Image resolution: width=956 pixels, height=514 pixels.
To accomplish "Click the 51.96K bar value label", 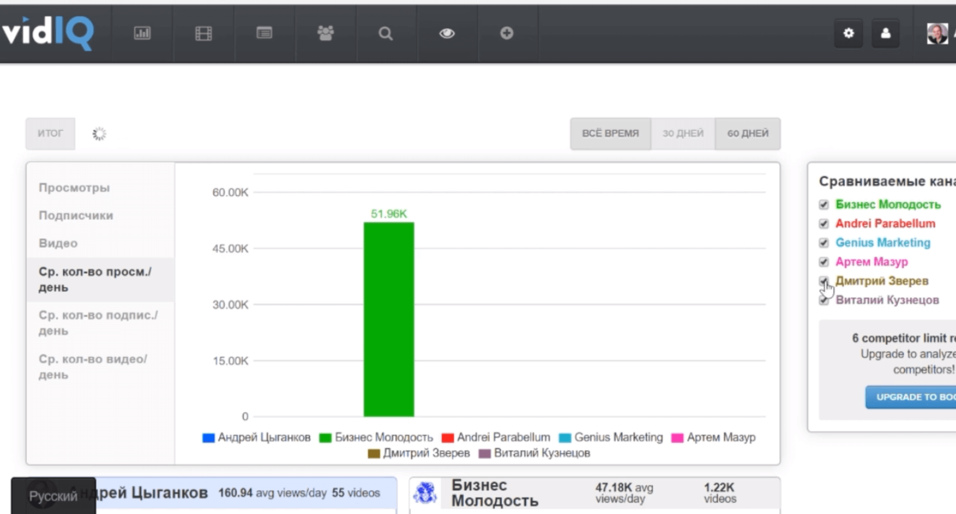I will 389,214.
